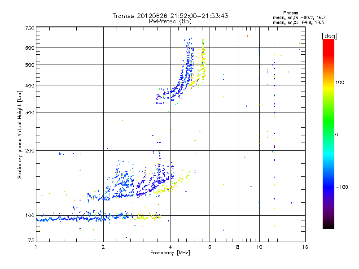Click the plot title 'Tromsø 20120626 21:52:00-21:53:43'
The image size is (359, 269).
click(170, 16)
